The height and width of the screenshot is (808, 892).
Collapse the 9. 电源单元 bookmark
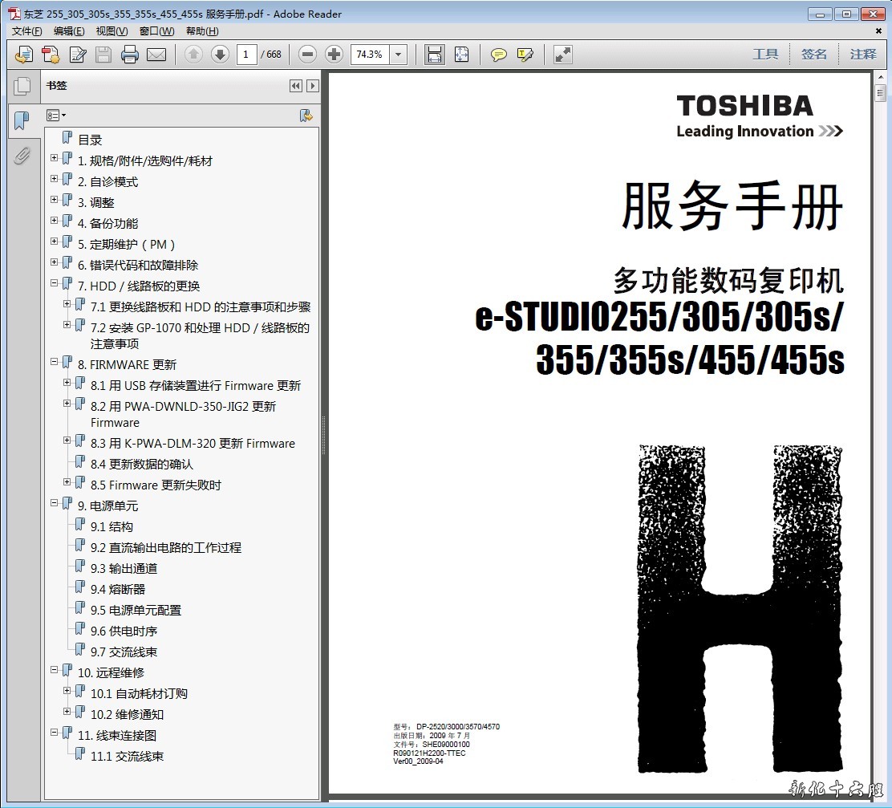[x=55, y=503]
